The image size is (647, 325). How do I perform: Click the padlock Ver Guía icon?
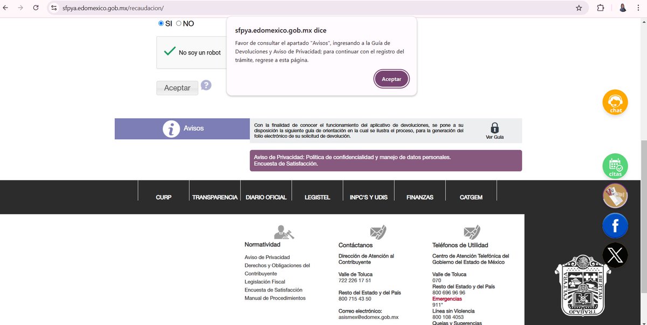[494, 128]
